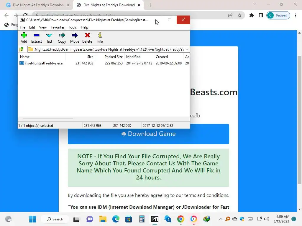Screen dimensions: 302x226
Task: Click the webpage vertical scrollbar
Action: click(299, 120)
